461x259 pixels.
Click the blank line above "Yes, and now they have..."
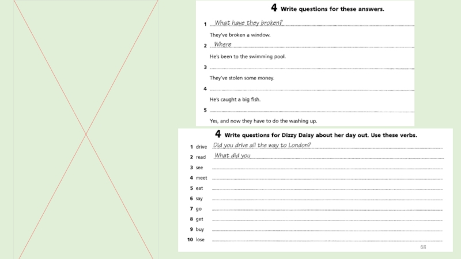click(311, 111)
